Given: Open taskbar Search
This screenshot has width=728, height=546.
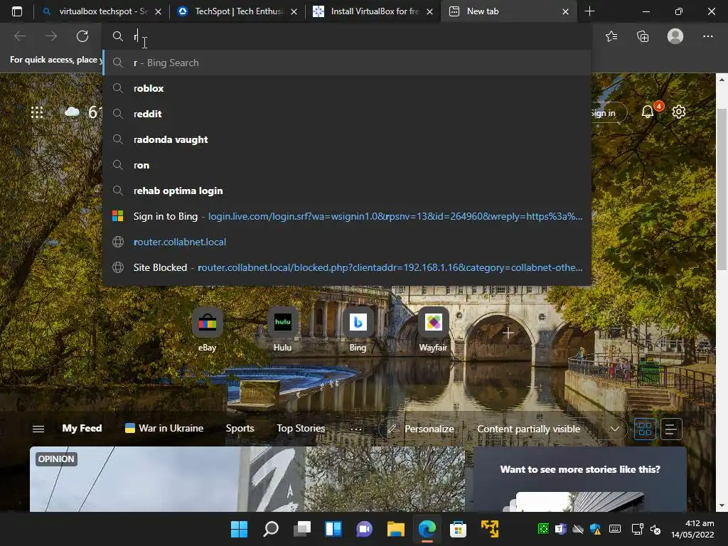Looking at the screenshot, I should [x=270, y=528].
